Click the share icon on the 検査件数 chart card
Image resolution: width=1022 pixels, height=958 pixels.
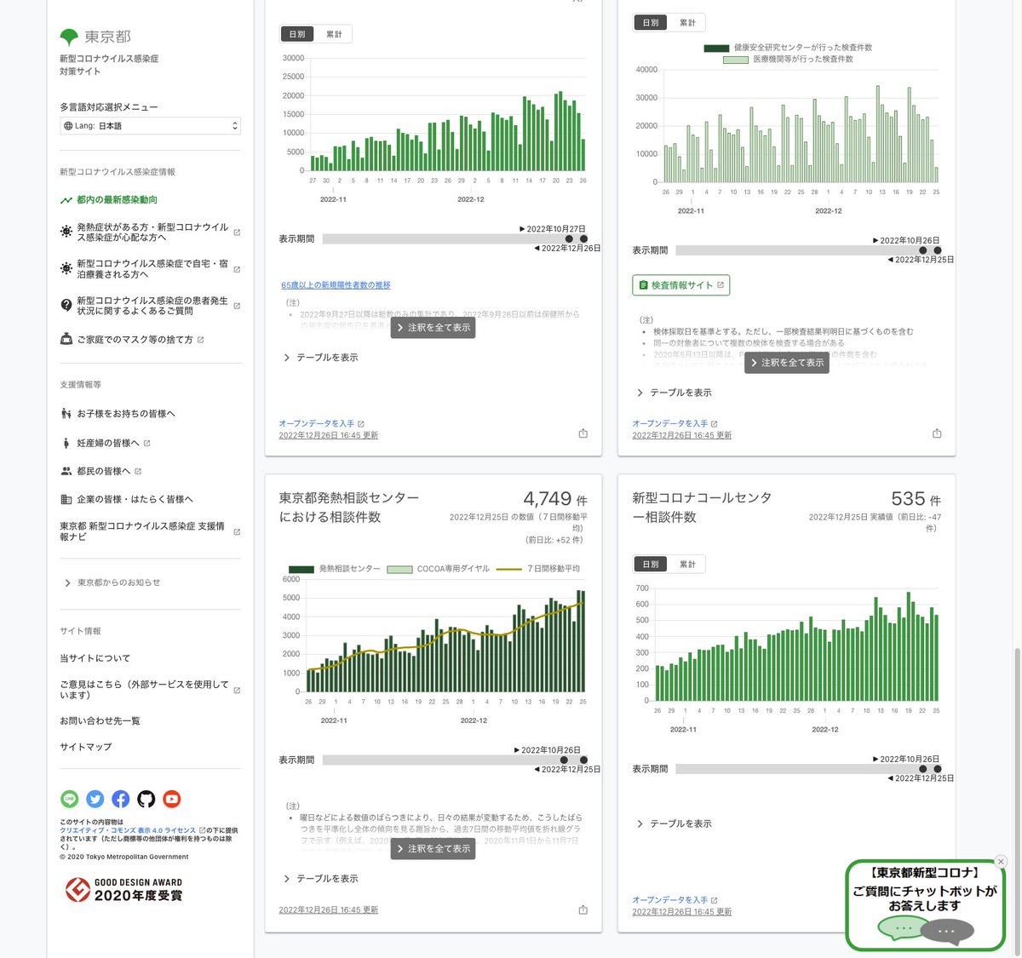[937, 433]
